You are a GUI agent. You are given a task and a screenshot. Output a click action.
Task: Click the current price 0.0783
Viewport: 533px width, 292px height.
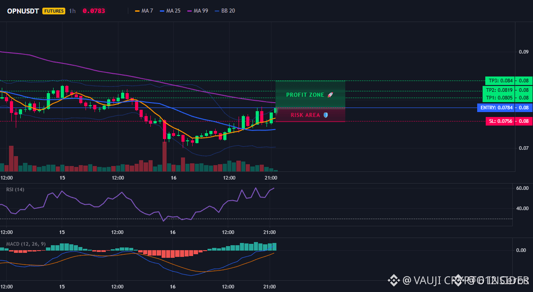pyautogui.click(x=94, y=11)
